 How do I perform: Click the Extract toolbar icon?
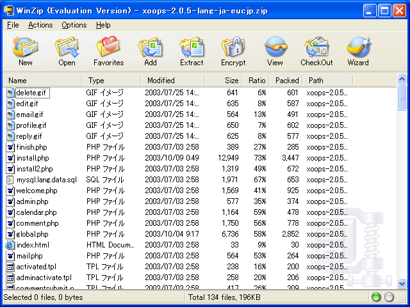192,47
